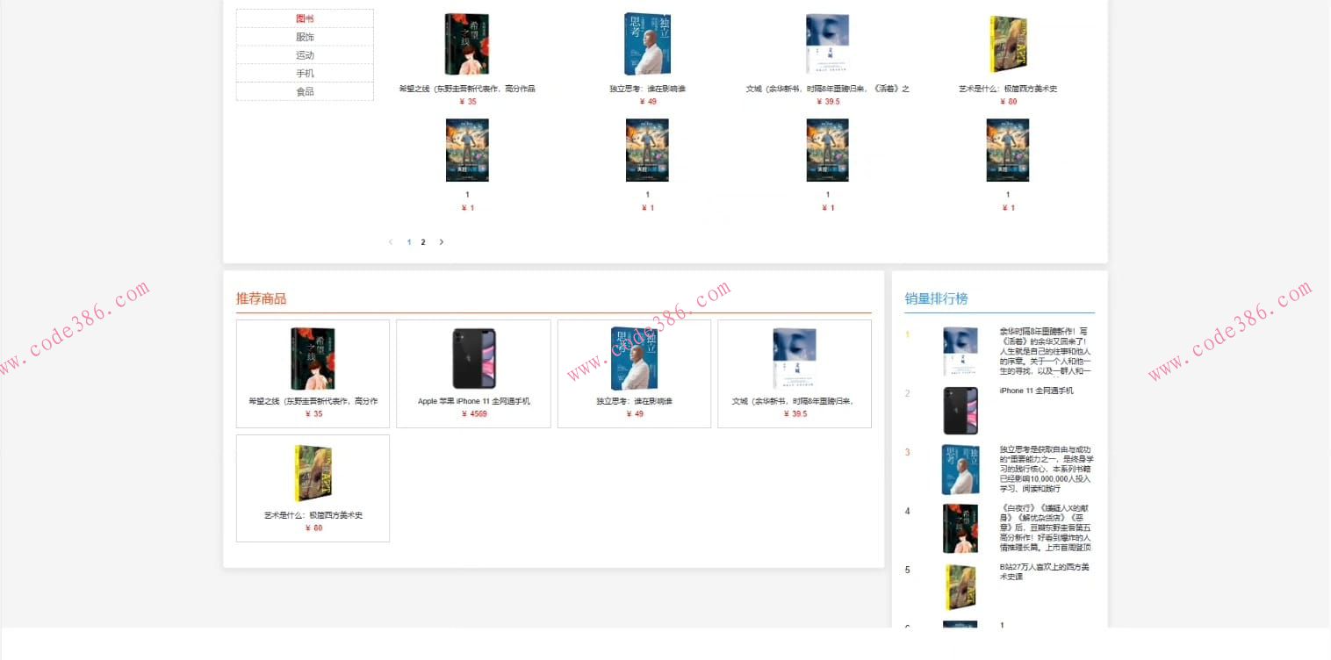
Task: Open iPhone 11 image in 推荐商品
Action: click(x=474, y=359)
